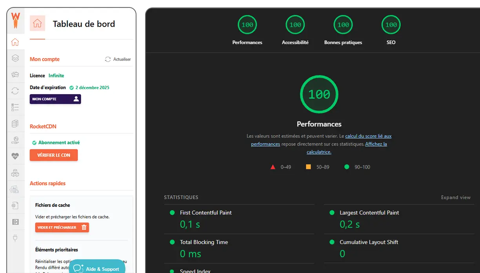Open the database sidebar icon

pos(15,124)
